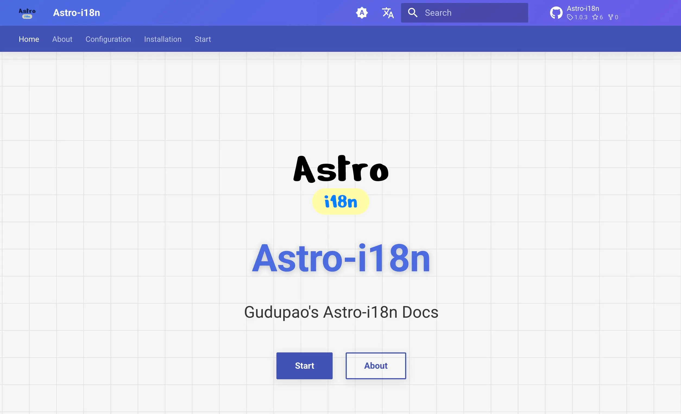Click the star icon showing 6 stars
Image resolution: width=681 pixels, height=414 pixels.
pos(595,17)
